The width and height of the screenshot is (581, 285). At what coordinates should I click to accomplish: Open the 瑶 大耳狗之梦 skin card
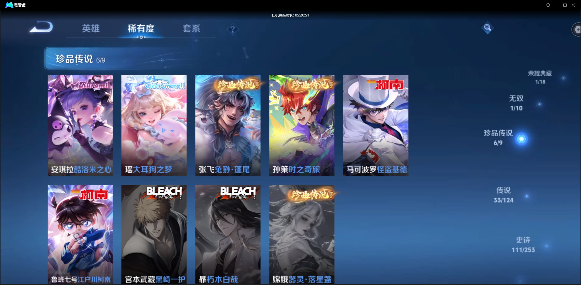point(154,125)
